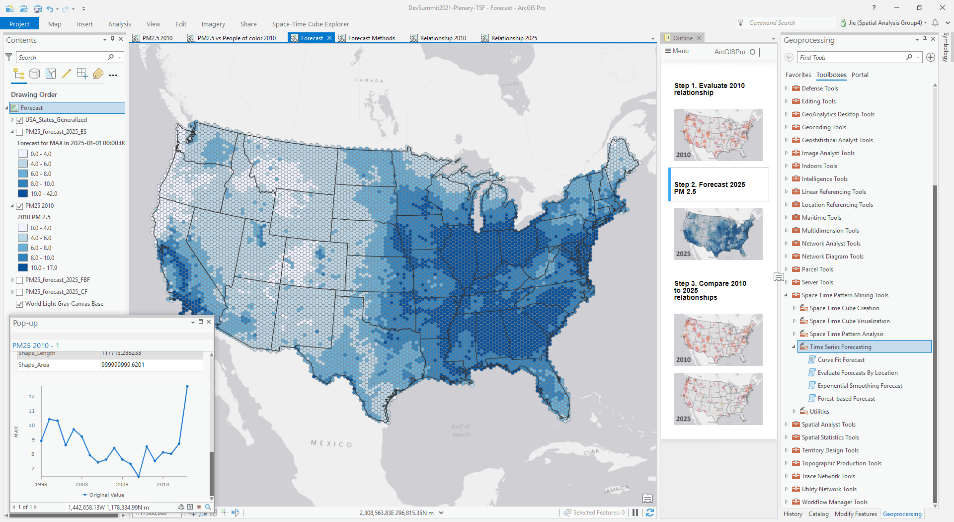Screen dimensions: 954x522
Task: Select the List By Selection icon in Contents
Action: click(51, 74)
